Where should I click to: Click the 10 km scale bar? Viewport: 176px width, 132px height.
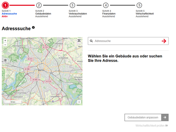point(13,102)
